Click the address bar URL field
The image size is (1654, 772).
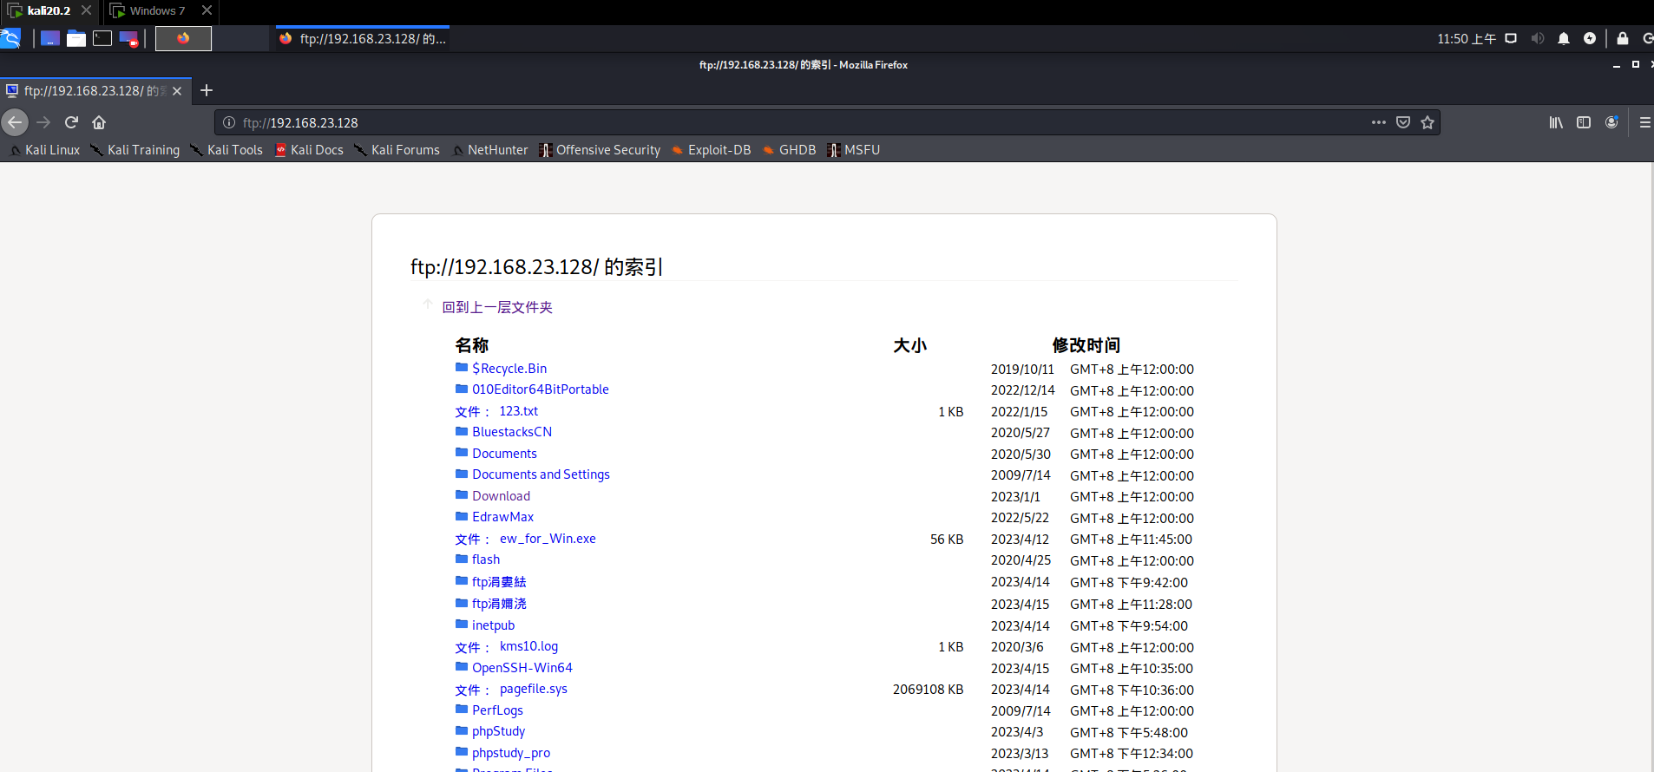[781, 122]
